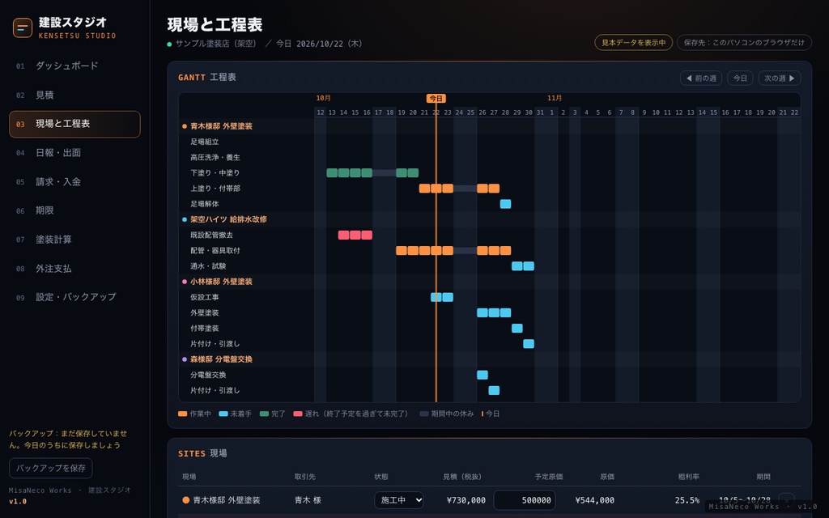Select the 配管・器具取付 row label
The width and height of the screenshot is (829, 518).
tap(215, 251)
